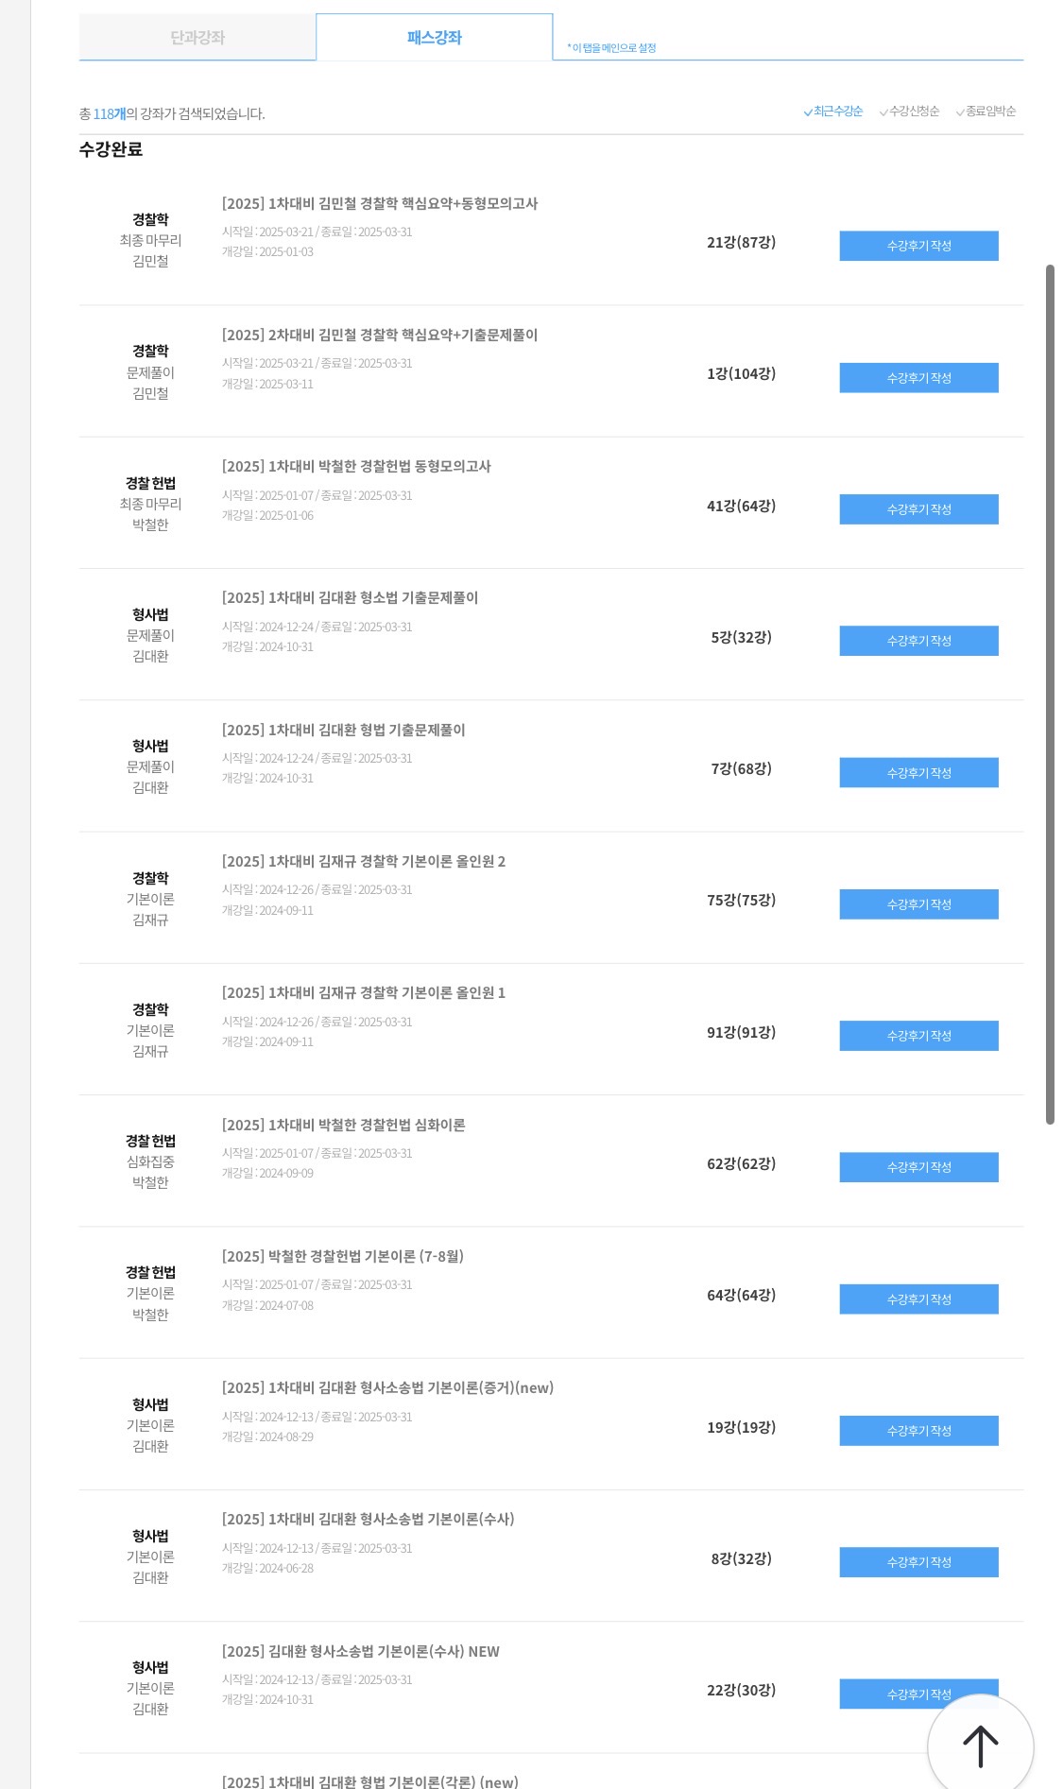The height and width of the screenshot is (1789, 1063).
Task: Open the 김대환 형사소송법 기본이론(수사) NEW course title
Action: 361,1652
